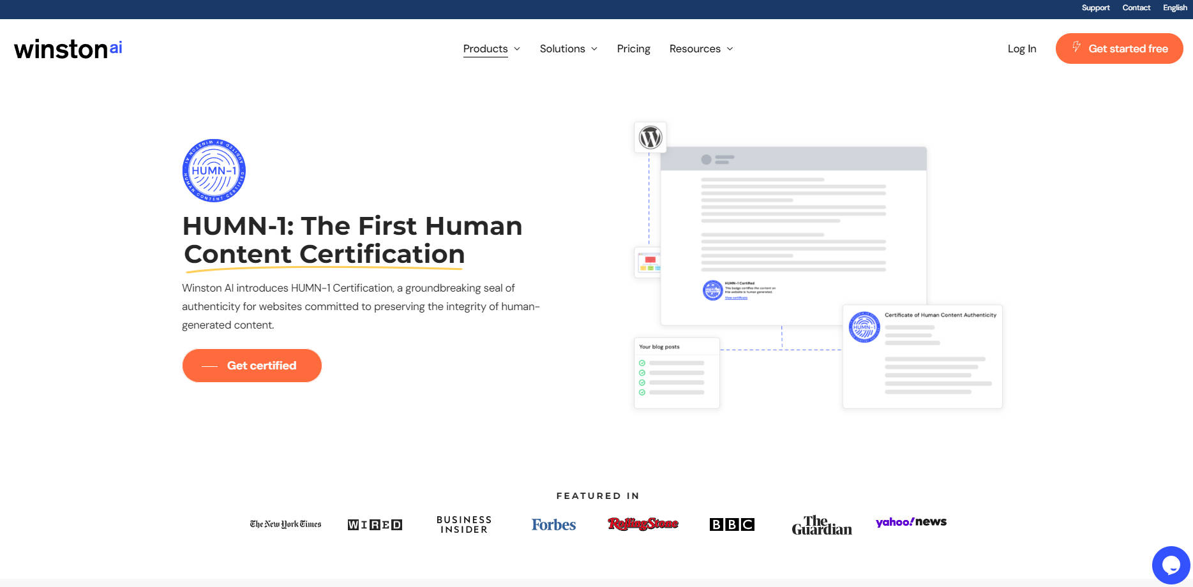Click the Rolling Stone logo
The width and height of the screenshot is (1193, 587).
(643, 524)
